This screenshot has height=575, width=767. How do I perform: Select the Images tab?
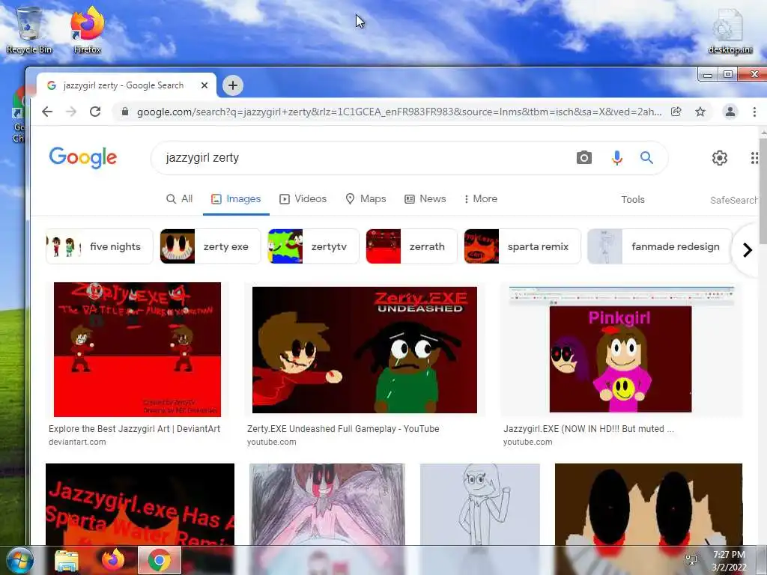click(x=236, y=199)
